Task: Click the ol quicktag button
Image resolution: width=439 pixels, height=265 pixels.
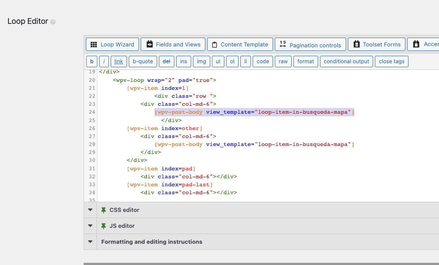Action: click(232, 61)
